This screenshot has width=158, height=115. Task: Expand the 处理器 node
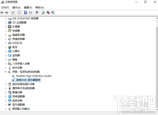pyautogui.click(x=6, y=27)
